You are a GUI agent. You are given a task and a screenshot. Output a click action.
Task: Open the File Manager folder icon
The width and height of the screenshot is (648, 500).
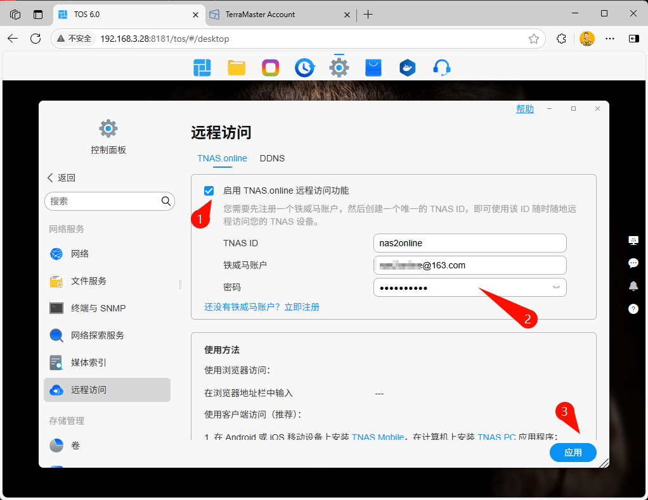point(237,68)
